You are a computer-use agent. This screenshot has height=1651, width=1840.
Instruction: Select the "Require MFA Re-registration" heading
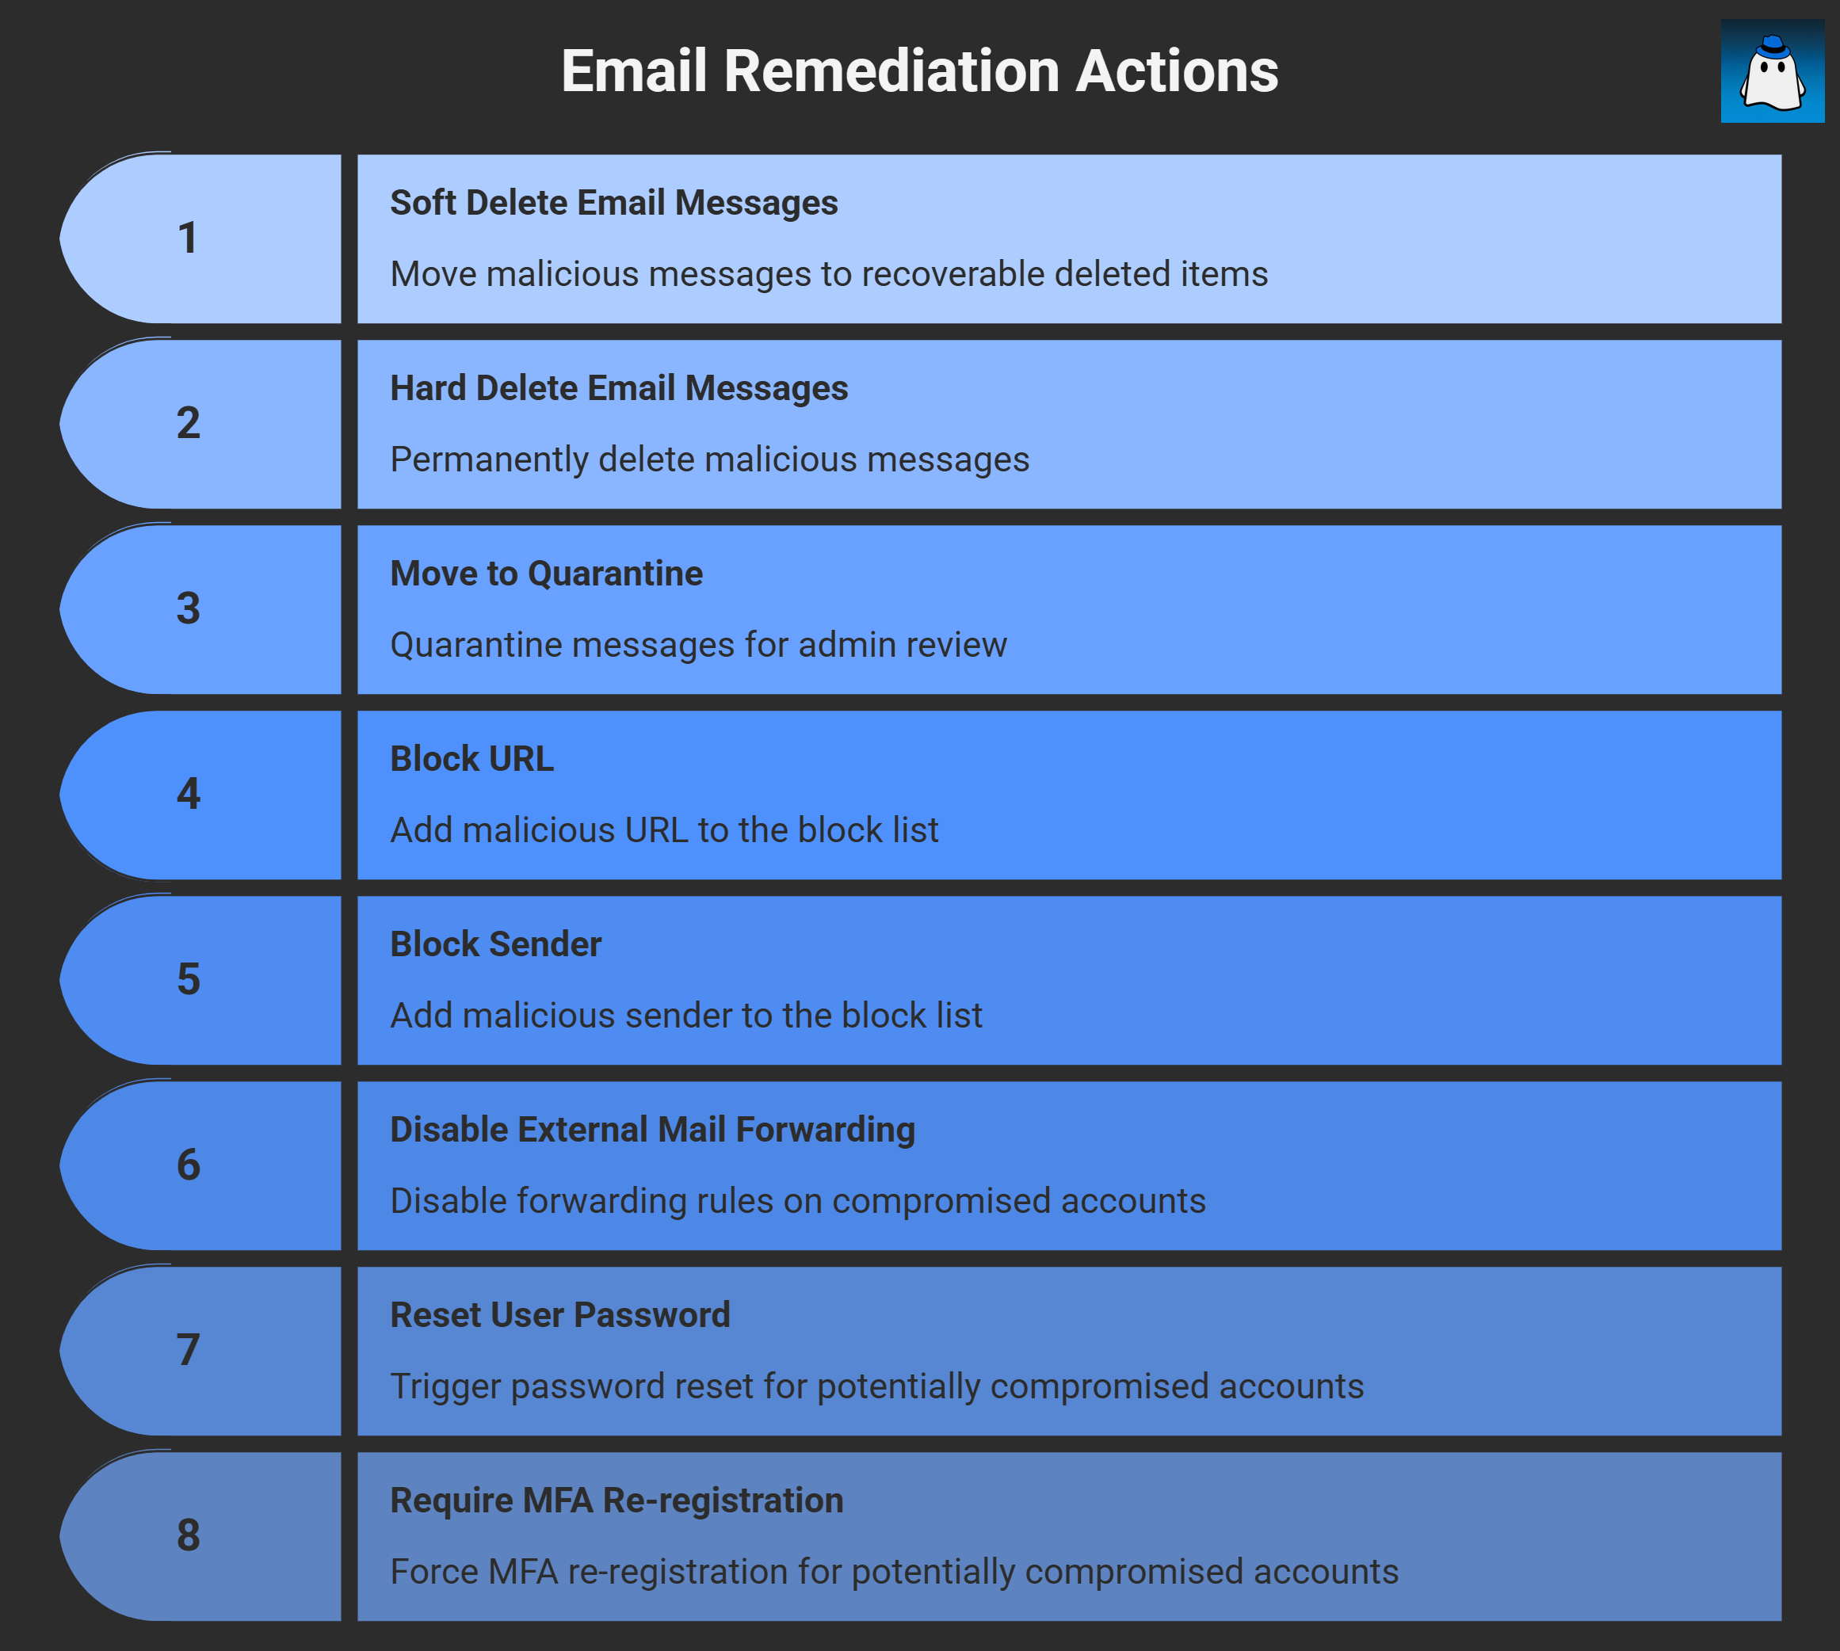pos(617,1500)
